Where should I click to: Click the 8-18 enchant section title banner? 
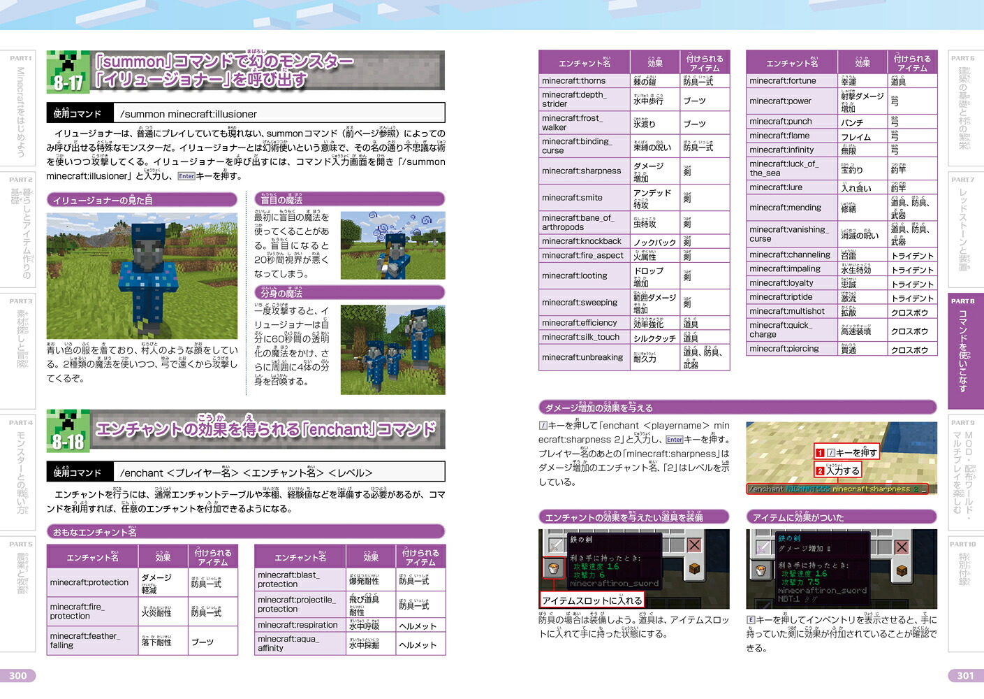click(246, 429)
